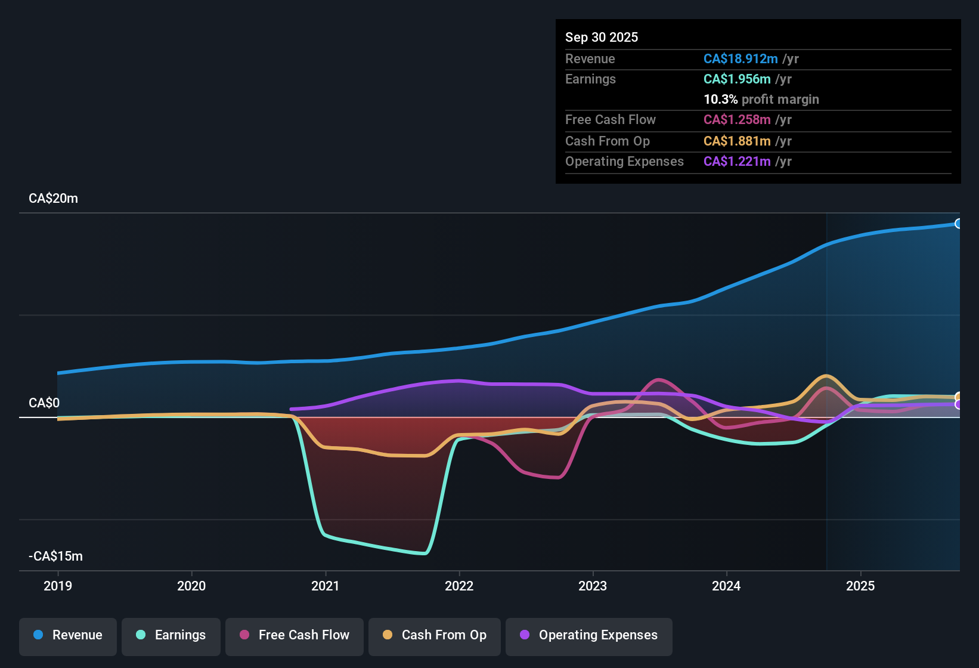Click the 2019 x-axis label
Image resolution: width=979 pixels, height=668 pixels.
tap(58, 586)
